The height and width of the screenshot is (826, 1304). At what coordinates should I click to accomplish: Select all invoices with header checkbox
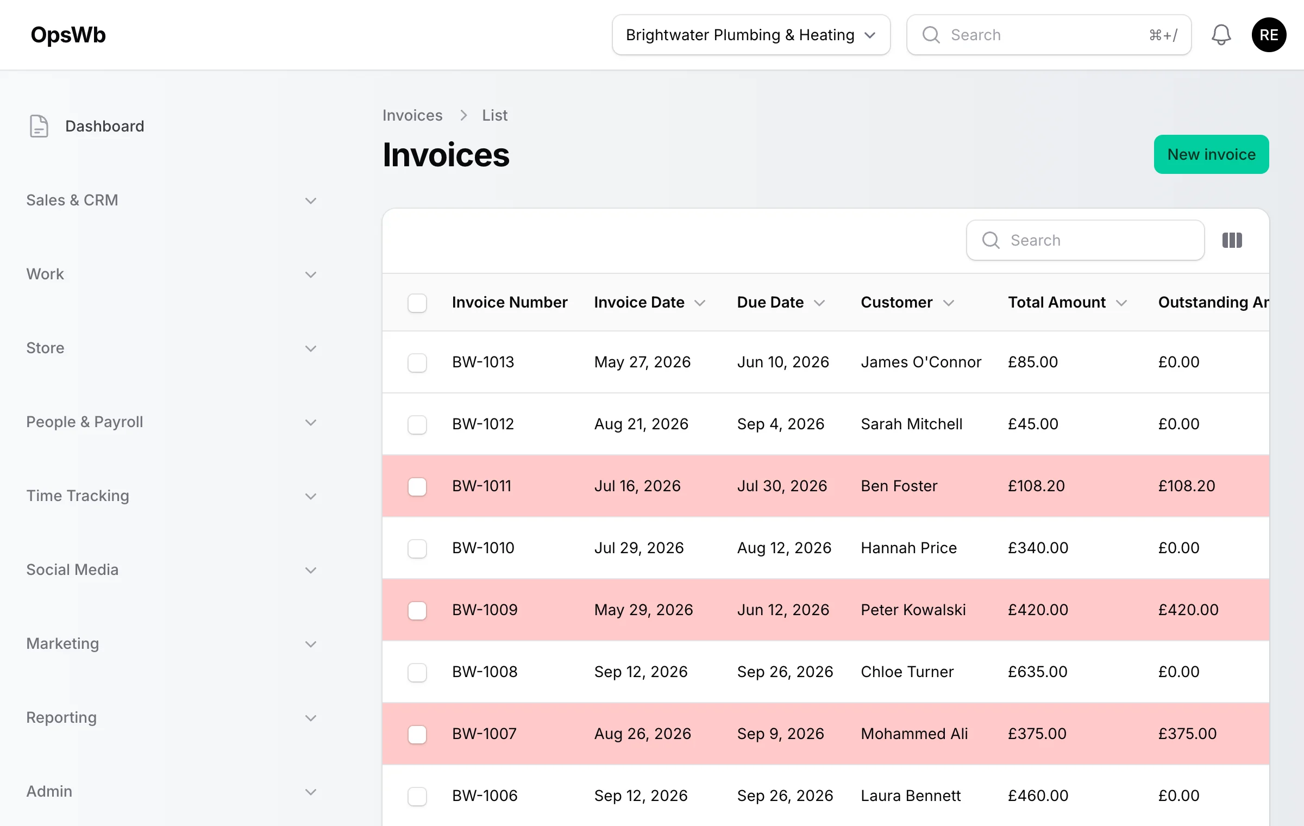point(417,303)
